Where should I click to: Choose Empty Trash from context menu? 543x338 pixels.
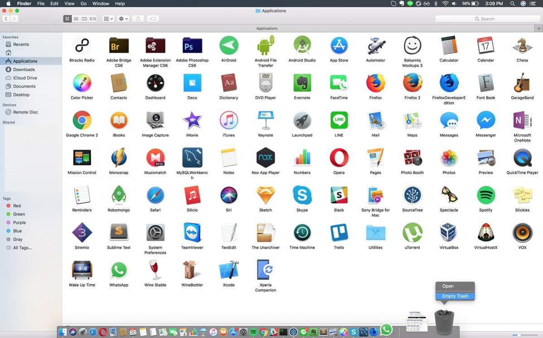click(455, 296)
